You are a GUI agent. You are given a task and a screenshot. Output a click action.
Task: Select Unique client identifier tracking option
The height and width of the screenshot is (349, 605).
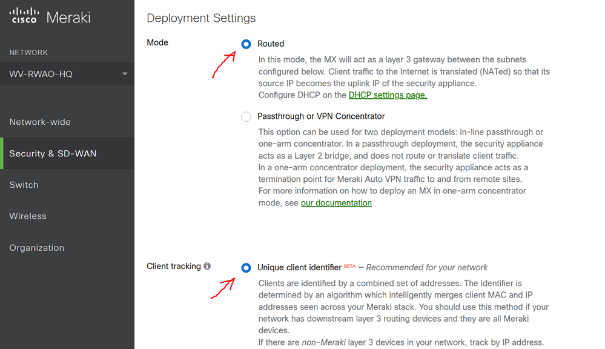click(x=246, y=268)
